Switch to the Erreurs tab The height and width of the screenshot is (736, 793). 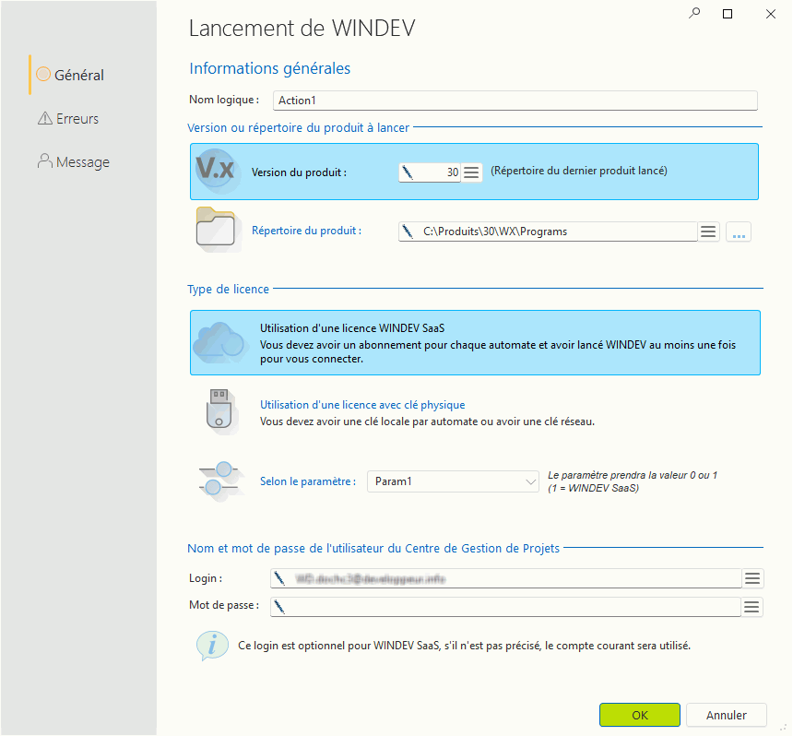[x=68, y=118]
